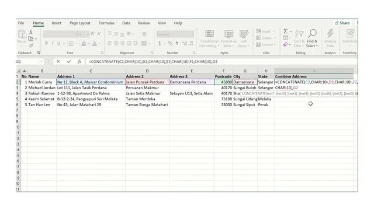The height and width of the screenshot is (210, 374).
Task: Open Font name combo box
Action: [60, 34]
